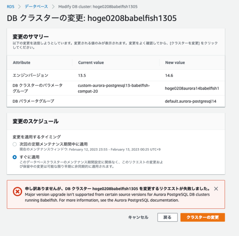Click hoge0208aurora14babelfish1 new value
Viewport: 239px width, 236px height.
[192, 88]
